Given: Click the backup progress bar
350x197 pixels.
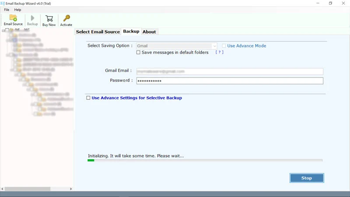Looking at the screenshot, I should (x=205, y=160).
